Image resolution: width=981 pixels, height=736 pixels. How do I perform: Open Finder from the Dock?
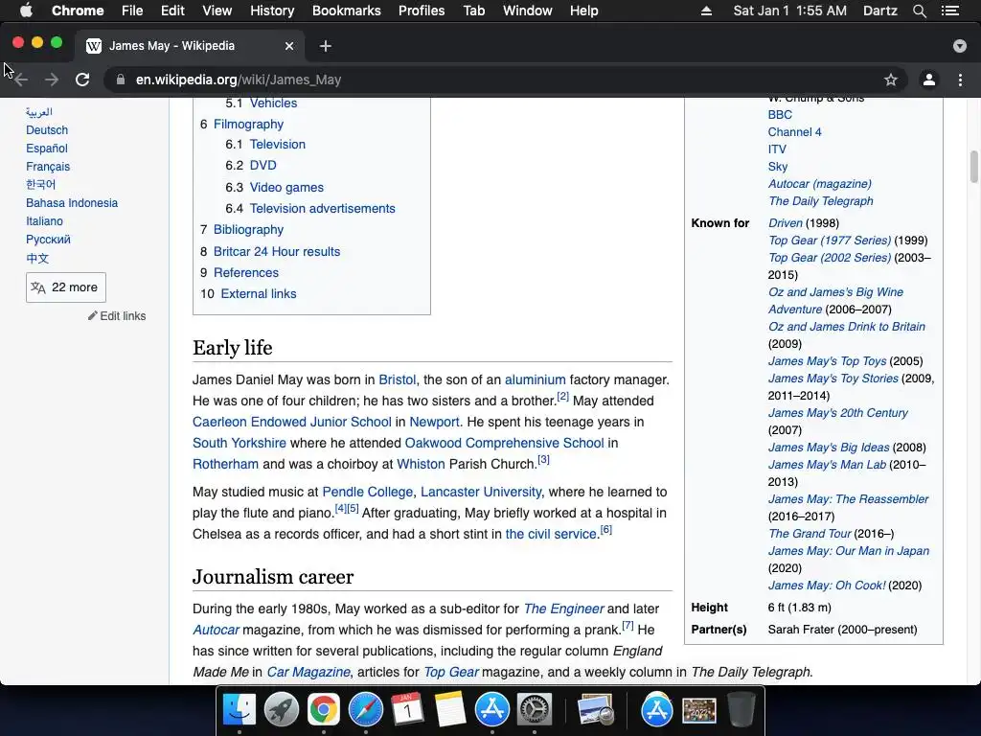pyautogui.click(x=239, y=709)
